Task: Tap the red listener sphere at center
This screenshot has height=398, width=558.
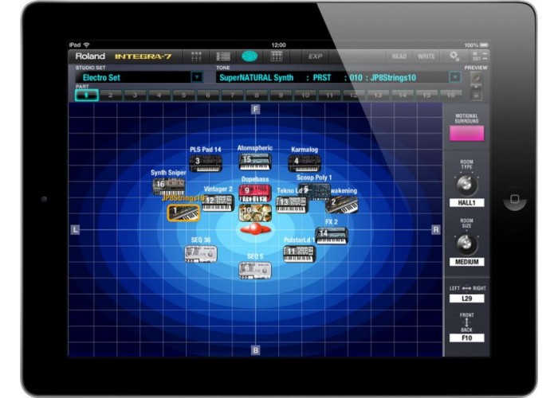Action: pyautogui.click(x=256, y=229)
